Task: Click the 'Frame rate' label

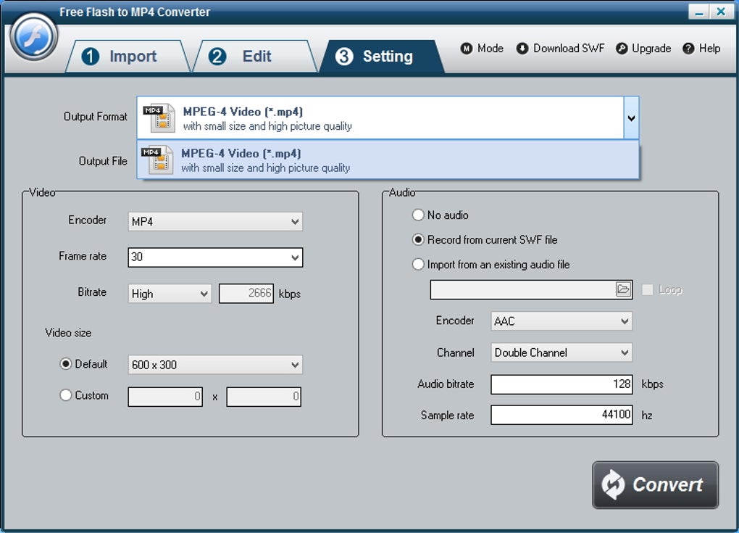Action: coord(83,256)
